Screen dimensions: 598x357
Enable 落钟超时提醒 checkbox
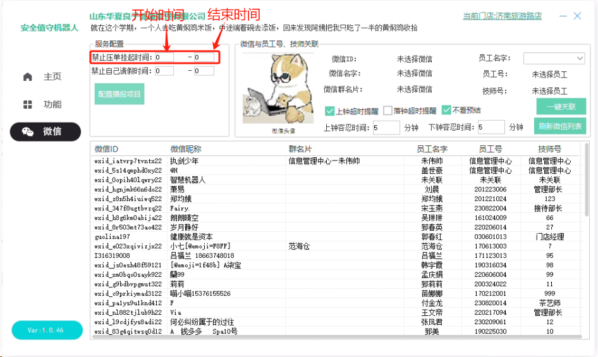(388, 111)
